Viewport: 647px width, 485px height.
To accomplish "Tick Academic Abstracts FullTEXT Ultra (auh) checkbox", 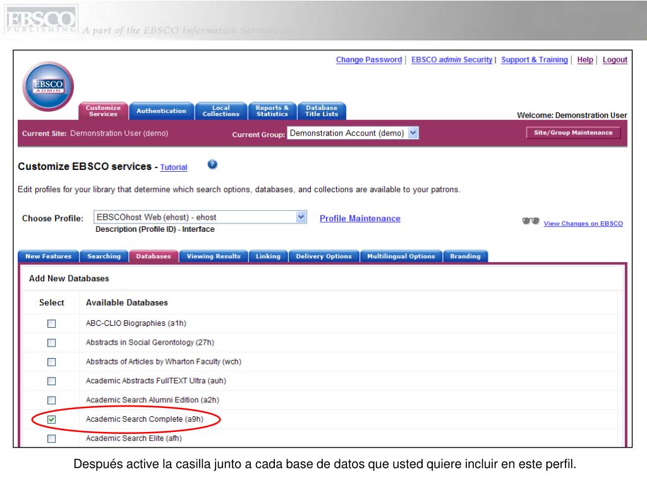I will click(x=52, y=381).
